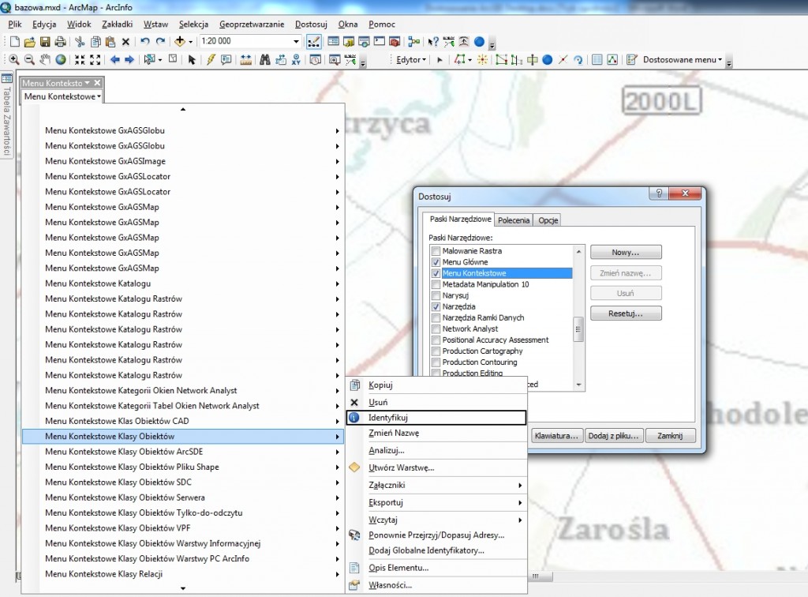Screen dimensions: 808x597
Task: Click the Tabela Zawartości side tab
Action: click(x=6, y=115)
